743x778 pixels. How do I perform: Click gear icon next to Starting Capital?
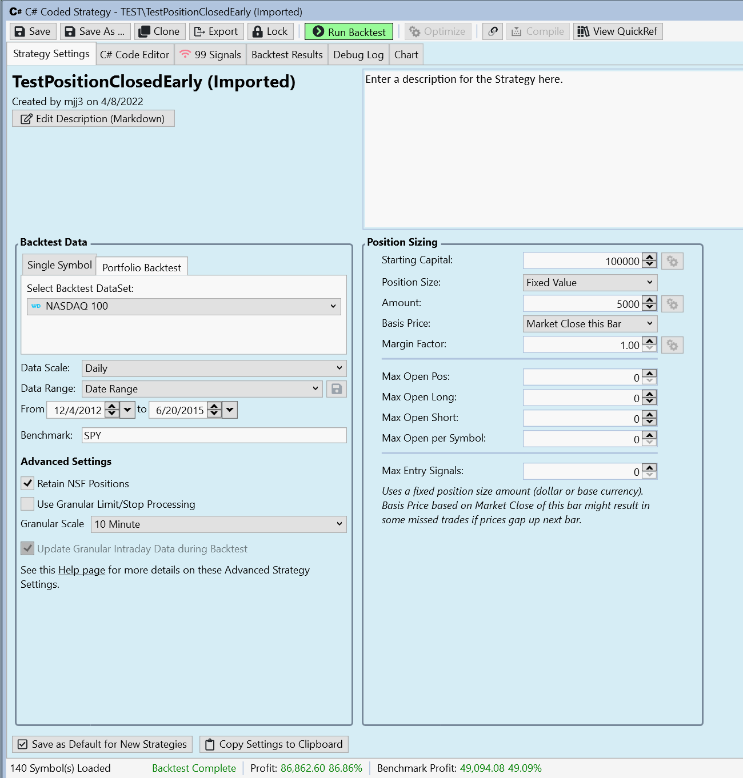point(672,262)
